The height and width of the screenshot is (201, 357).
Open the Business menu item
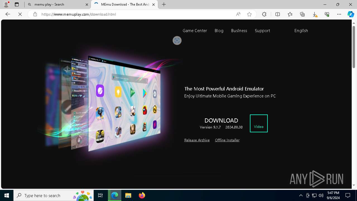(x=239, y=31)
